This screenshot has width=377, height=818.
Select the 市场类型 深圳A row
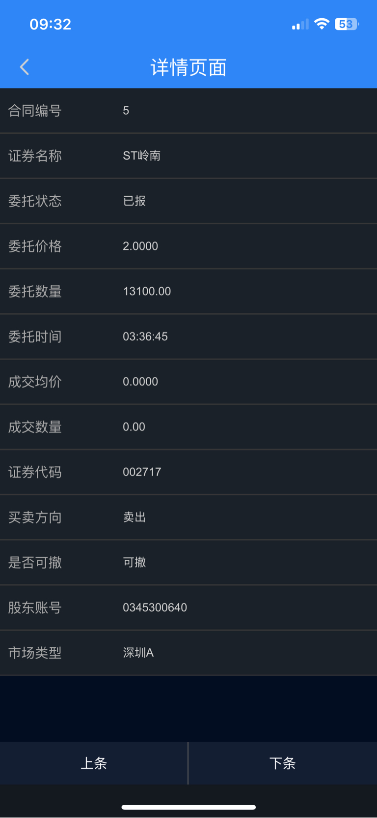pyautogui.click(x=188, y=653)
